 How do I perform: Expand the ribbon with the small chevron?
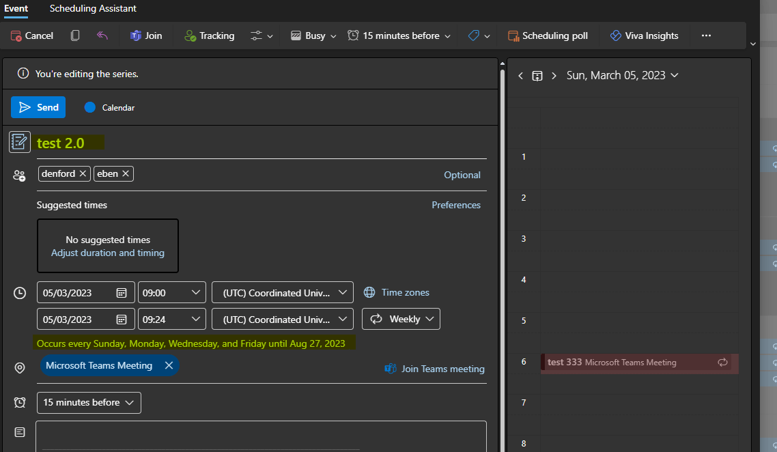pos(752,44)
